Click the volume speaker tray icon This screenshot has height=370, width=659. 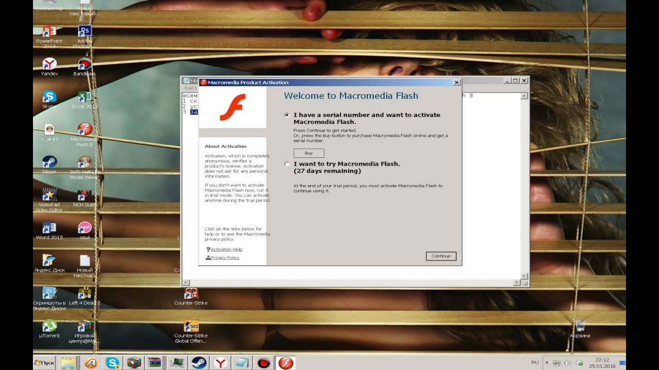pyautogui.click(x=568, y=363)
